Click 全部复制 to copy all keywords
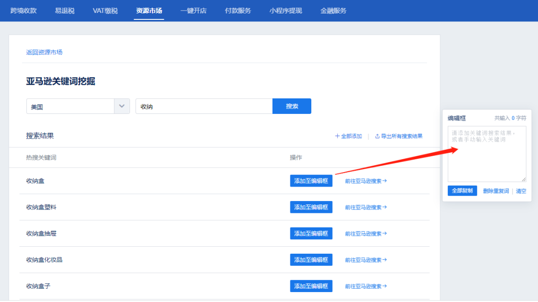 point(462,191)
